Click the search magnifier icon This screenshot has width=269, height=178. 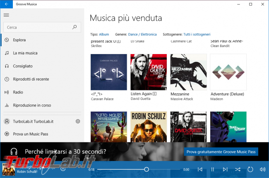74,27
